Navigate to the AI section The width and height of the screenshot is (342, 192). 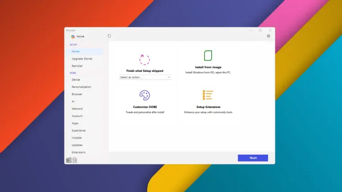click(x=73, y=101)
